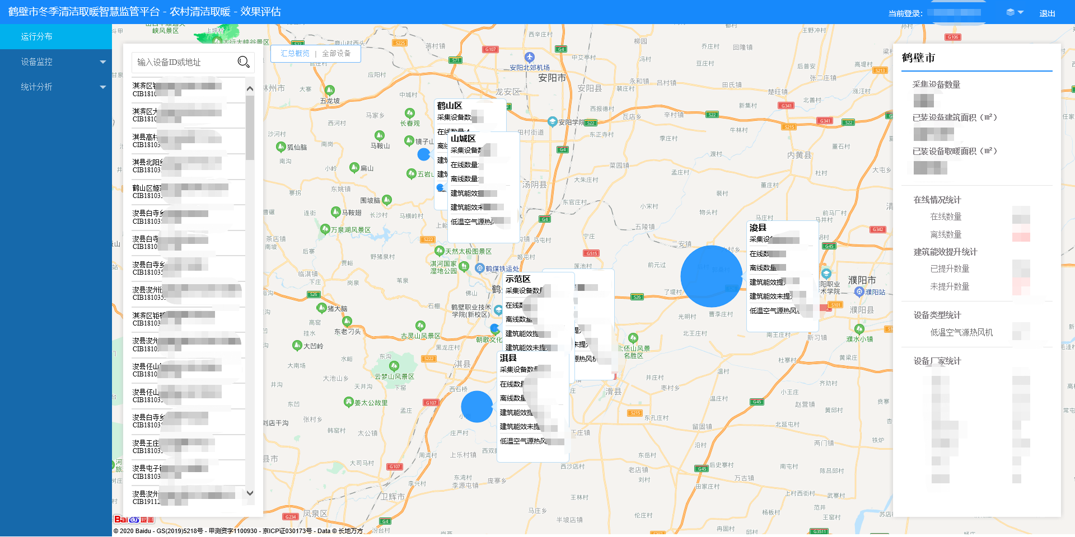
Task: Click the 云梦山风景区 green marker
Action: click(394, 366)
